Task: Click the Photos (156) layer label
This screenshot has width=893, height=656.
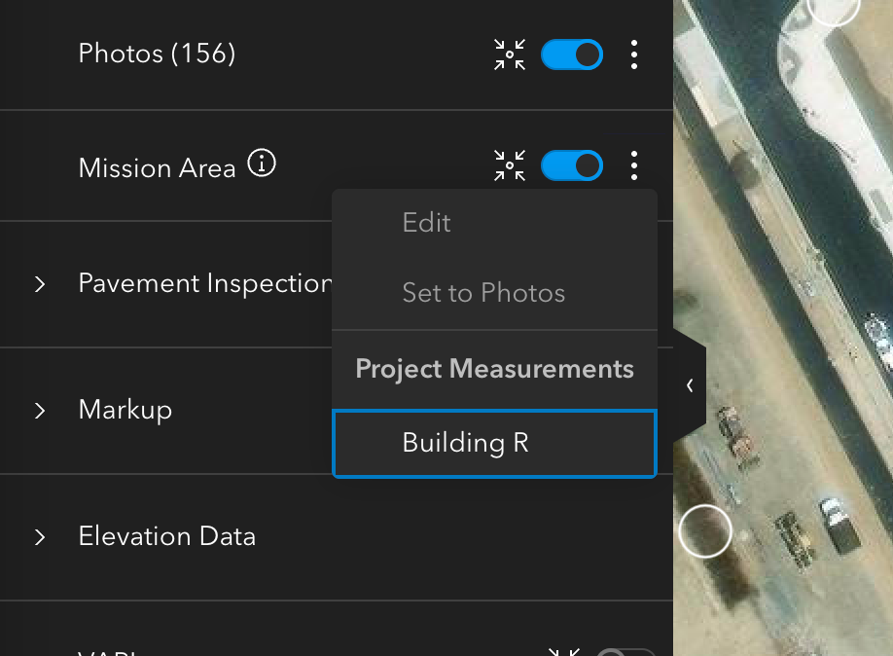Action: [x=157, y=54]
